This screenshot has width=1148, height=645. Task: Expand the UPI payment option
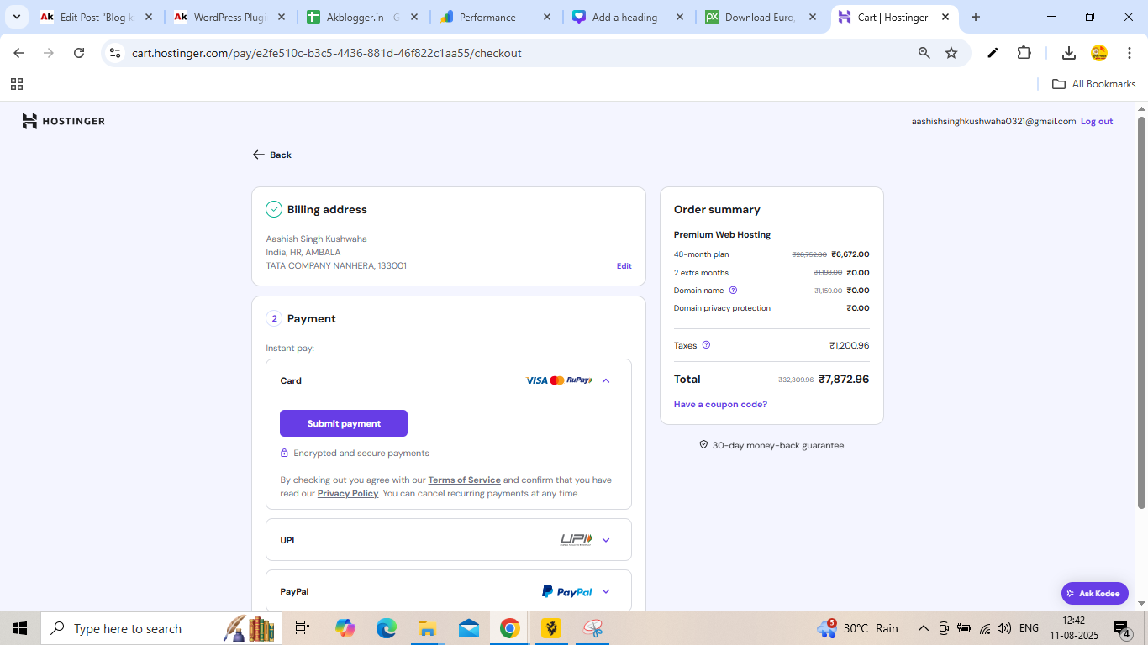click(606, 540)
